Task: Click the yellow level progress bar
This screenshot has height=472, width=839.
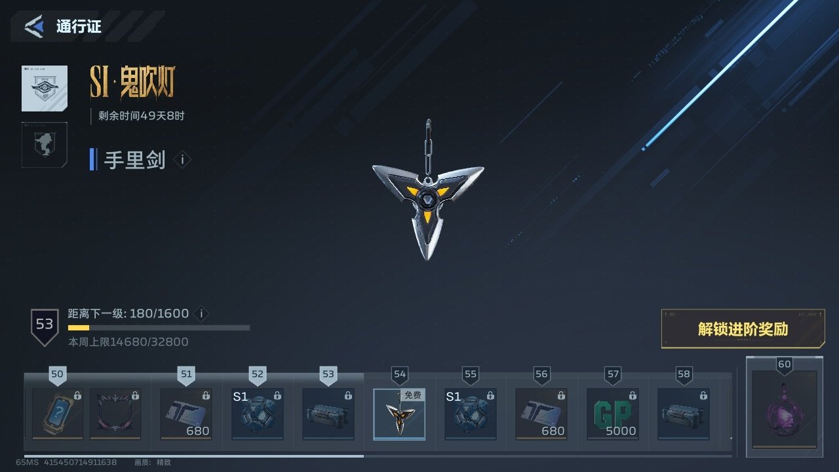Action: [x=159, y=327]
